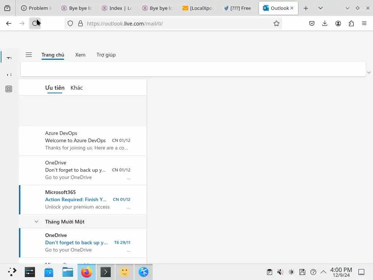
Task: Open OneDrive email dated T6 29/11
Action: coord(83,242)
